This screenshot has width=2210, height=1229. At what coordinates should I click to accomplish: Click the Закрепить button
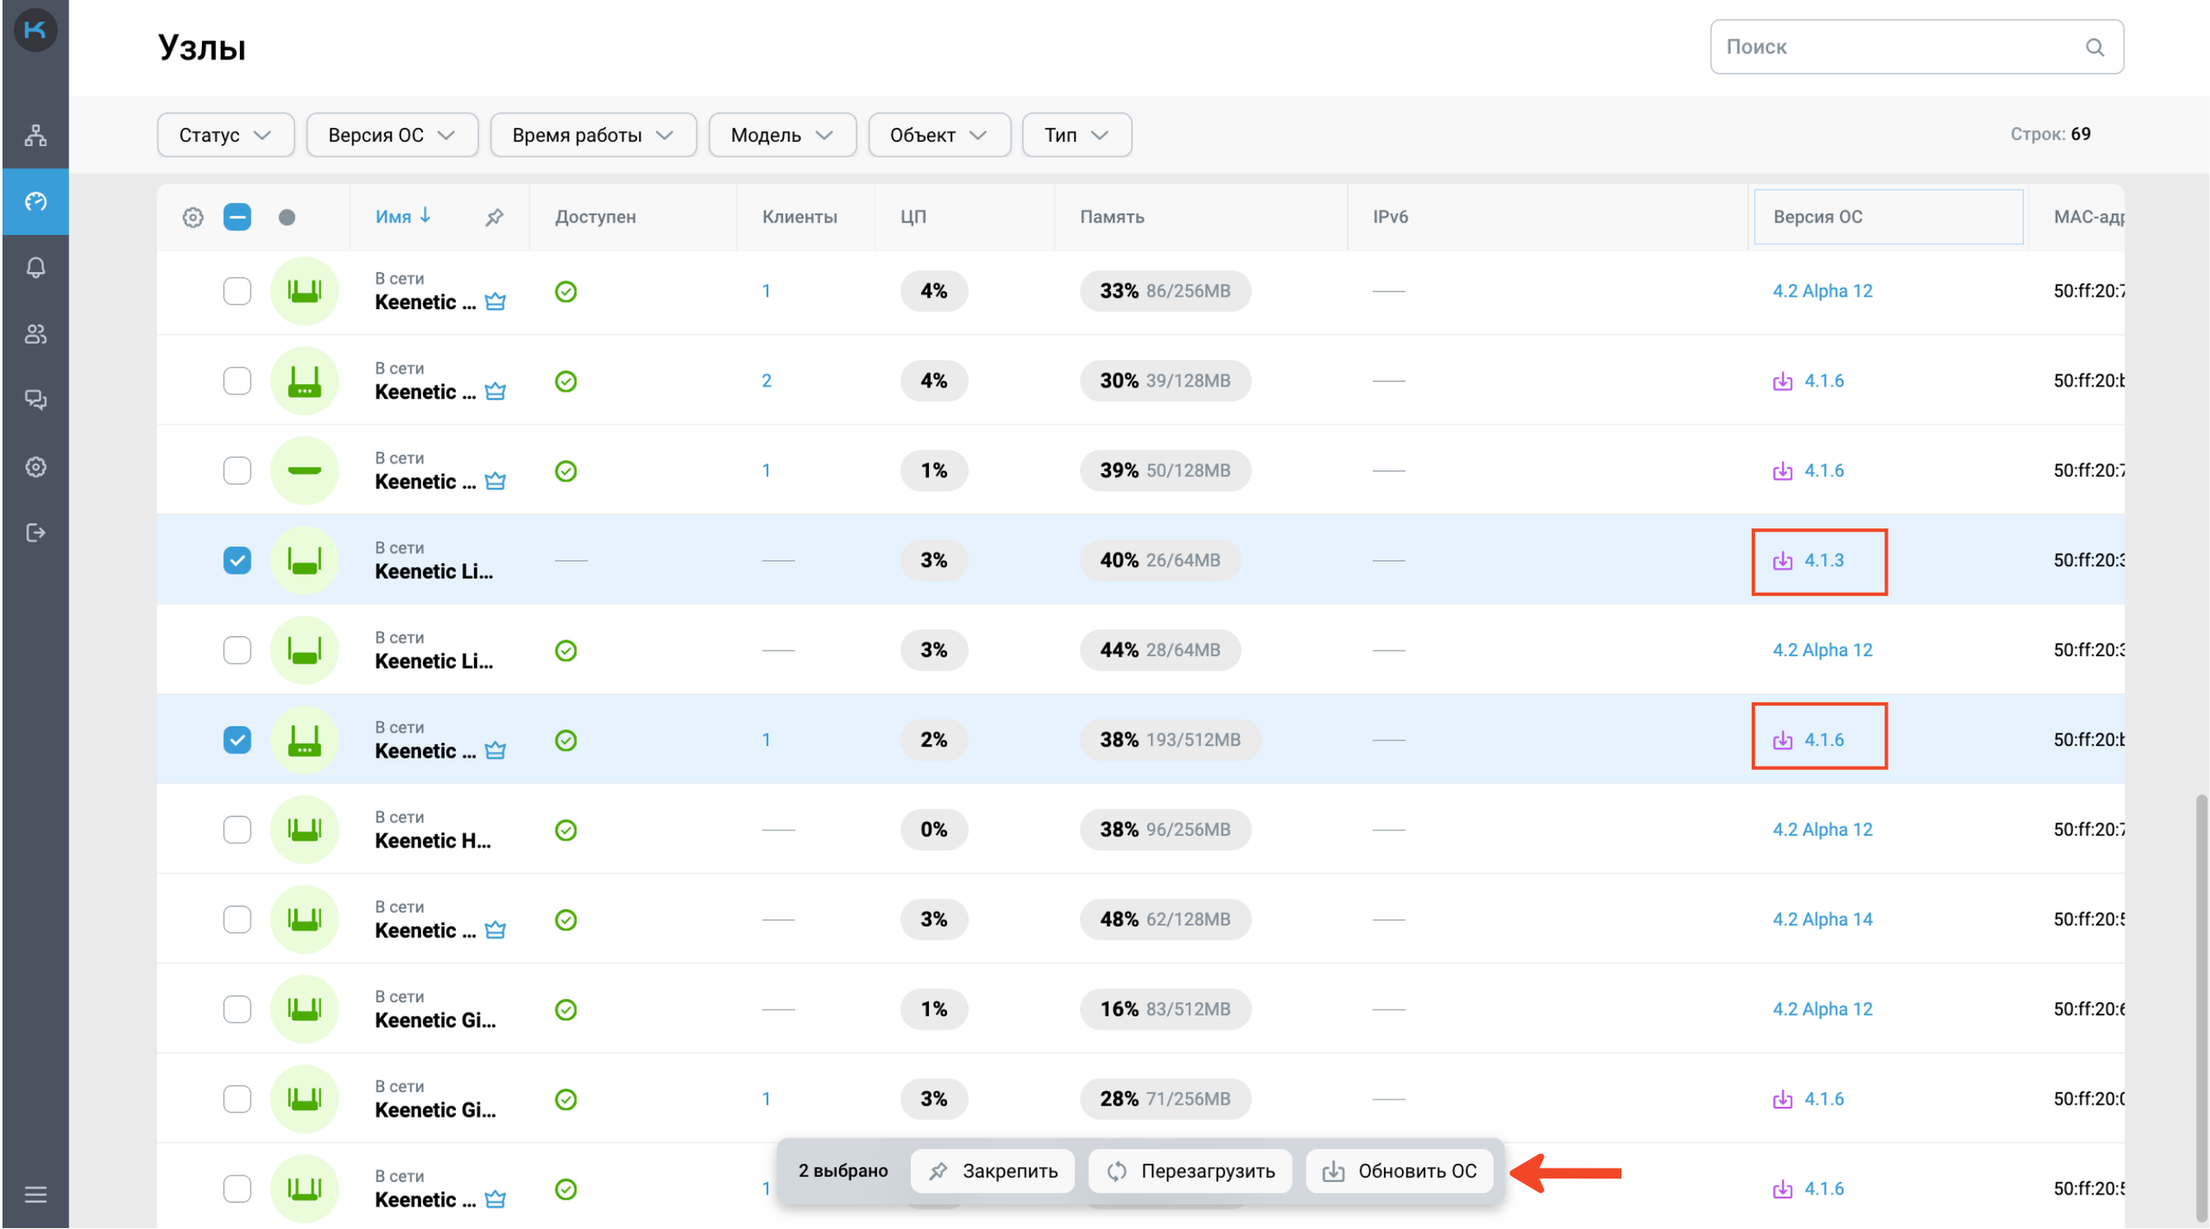coord(993,1171)
